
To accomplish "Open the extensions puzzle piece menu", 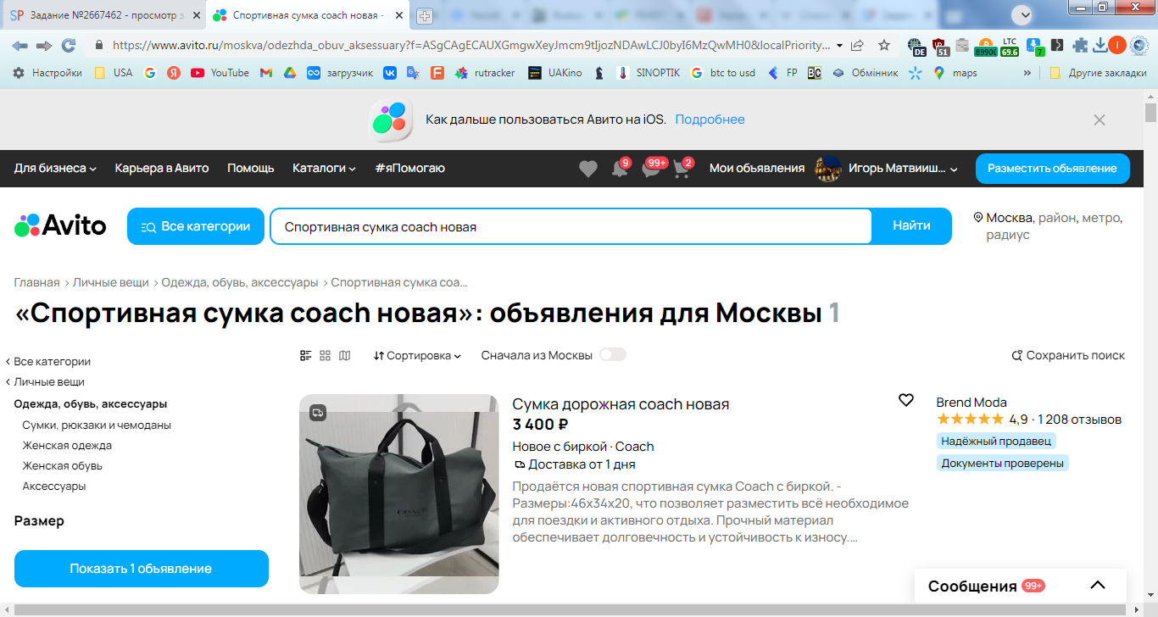I will click(1080, 45).
